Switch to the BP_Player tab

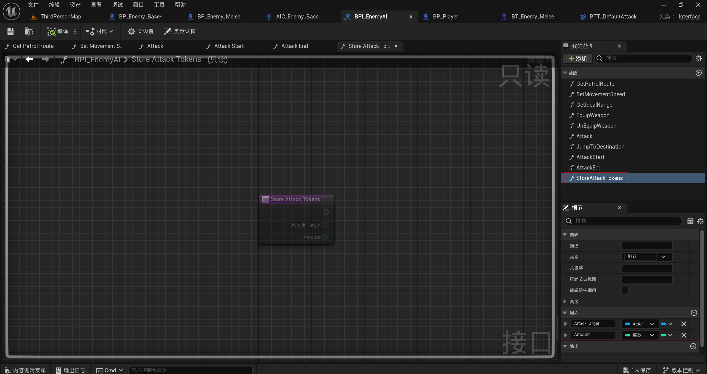(x=445, y=17)
